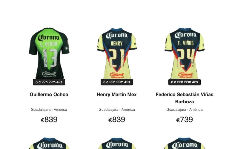This screenshot has width=232, height=149.
Task: Click the countdown timer on Henry's jersey
Action: (117, 82)
